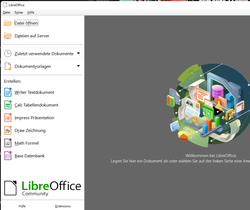The image size is (250, 210).
Task: Click the LibreOffice Community logo
Action: click(43, 188)
